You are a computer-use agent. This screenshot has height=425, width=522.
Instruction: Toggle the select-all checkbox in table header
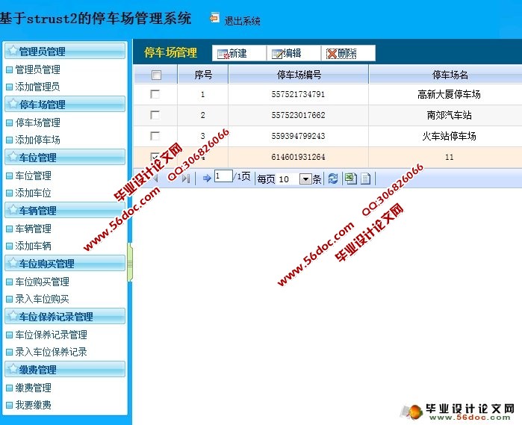click(x=156, y=75)
